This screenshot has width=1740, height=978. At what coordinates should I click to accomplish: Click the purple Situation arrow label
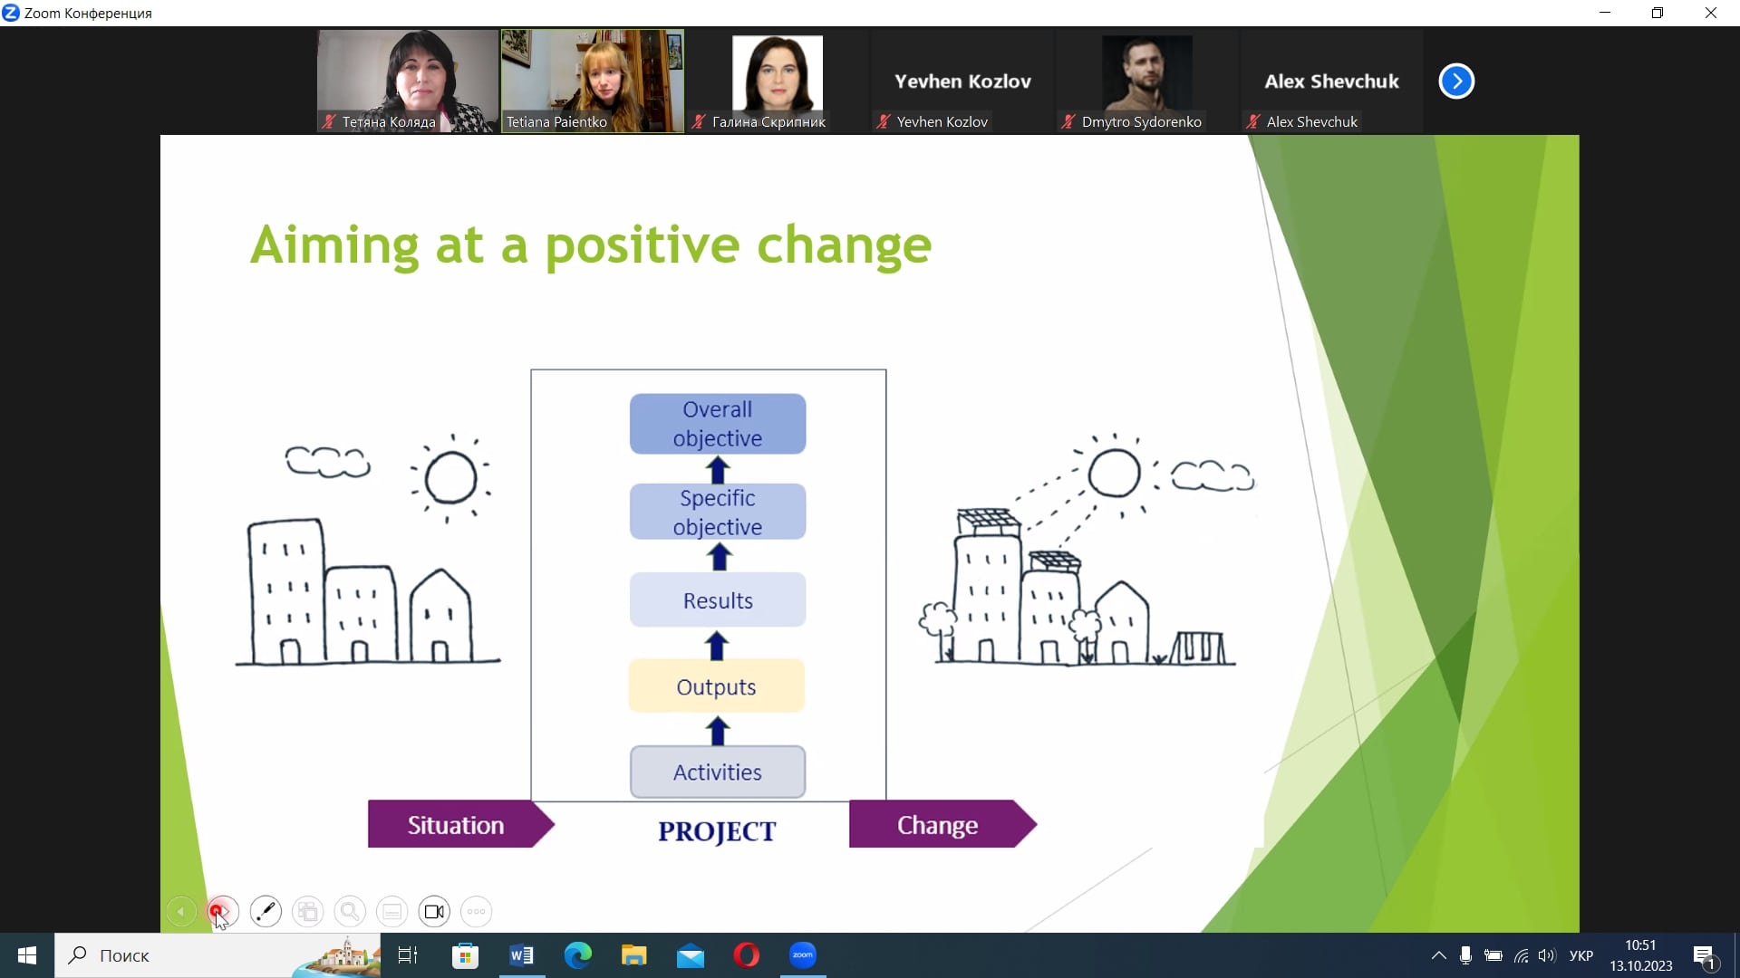460,824
